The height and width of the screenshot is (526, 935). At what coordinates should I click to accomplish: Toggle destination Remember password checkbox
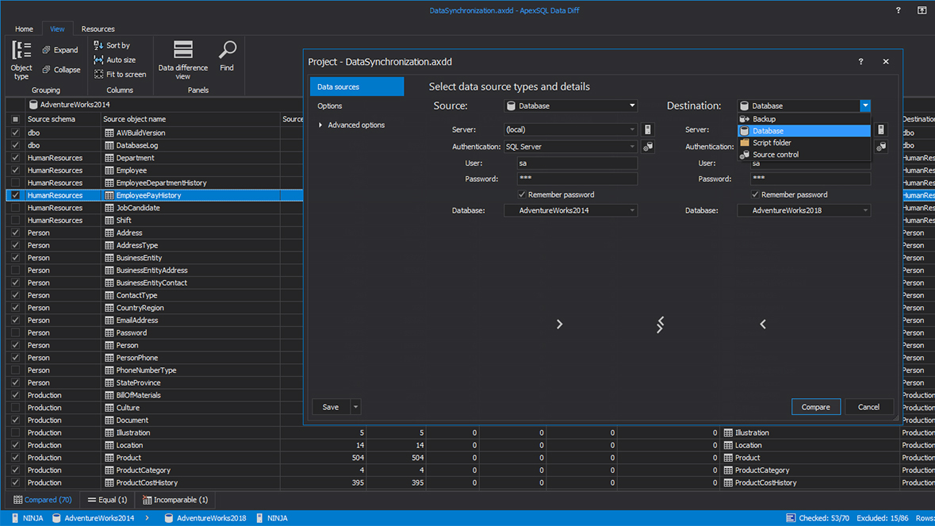[755, 194]
